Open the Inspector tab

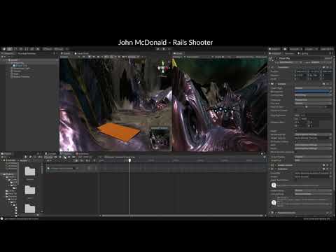(x=276, y=53)
